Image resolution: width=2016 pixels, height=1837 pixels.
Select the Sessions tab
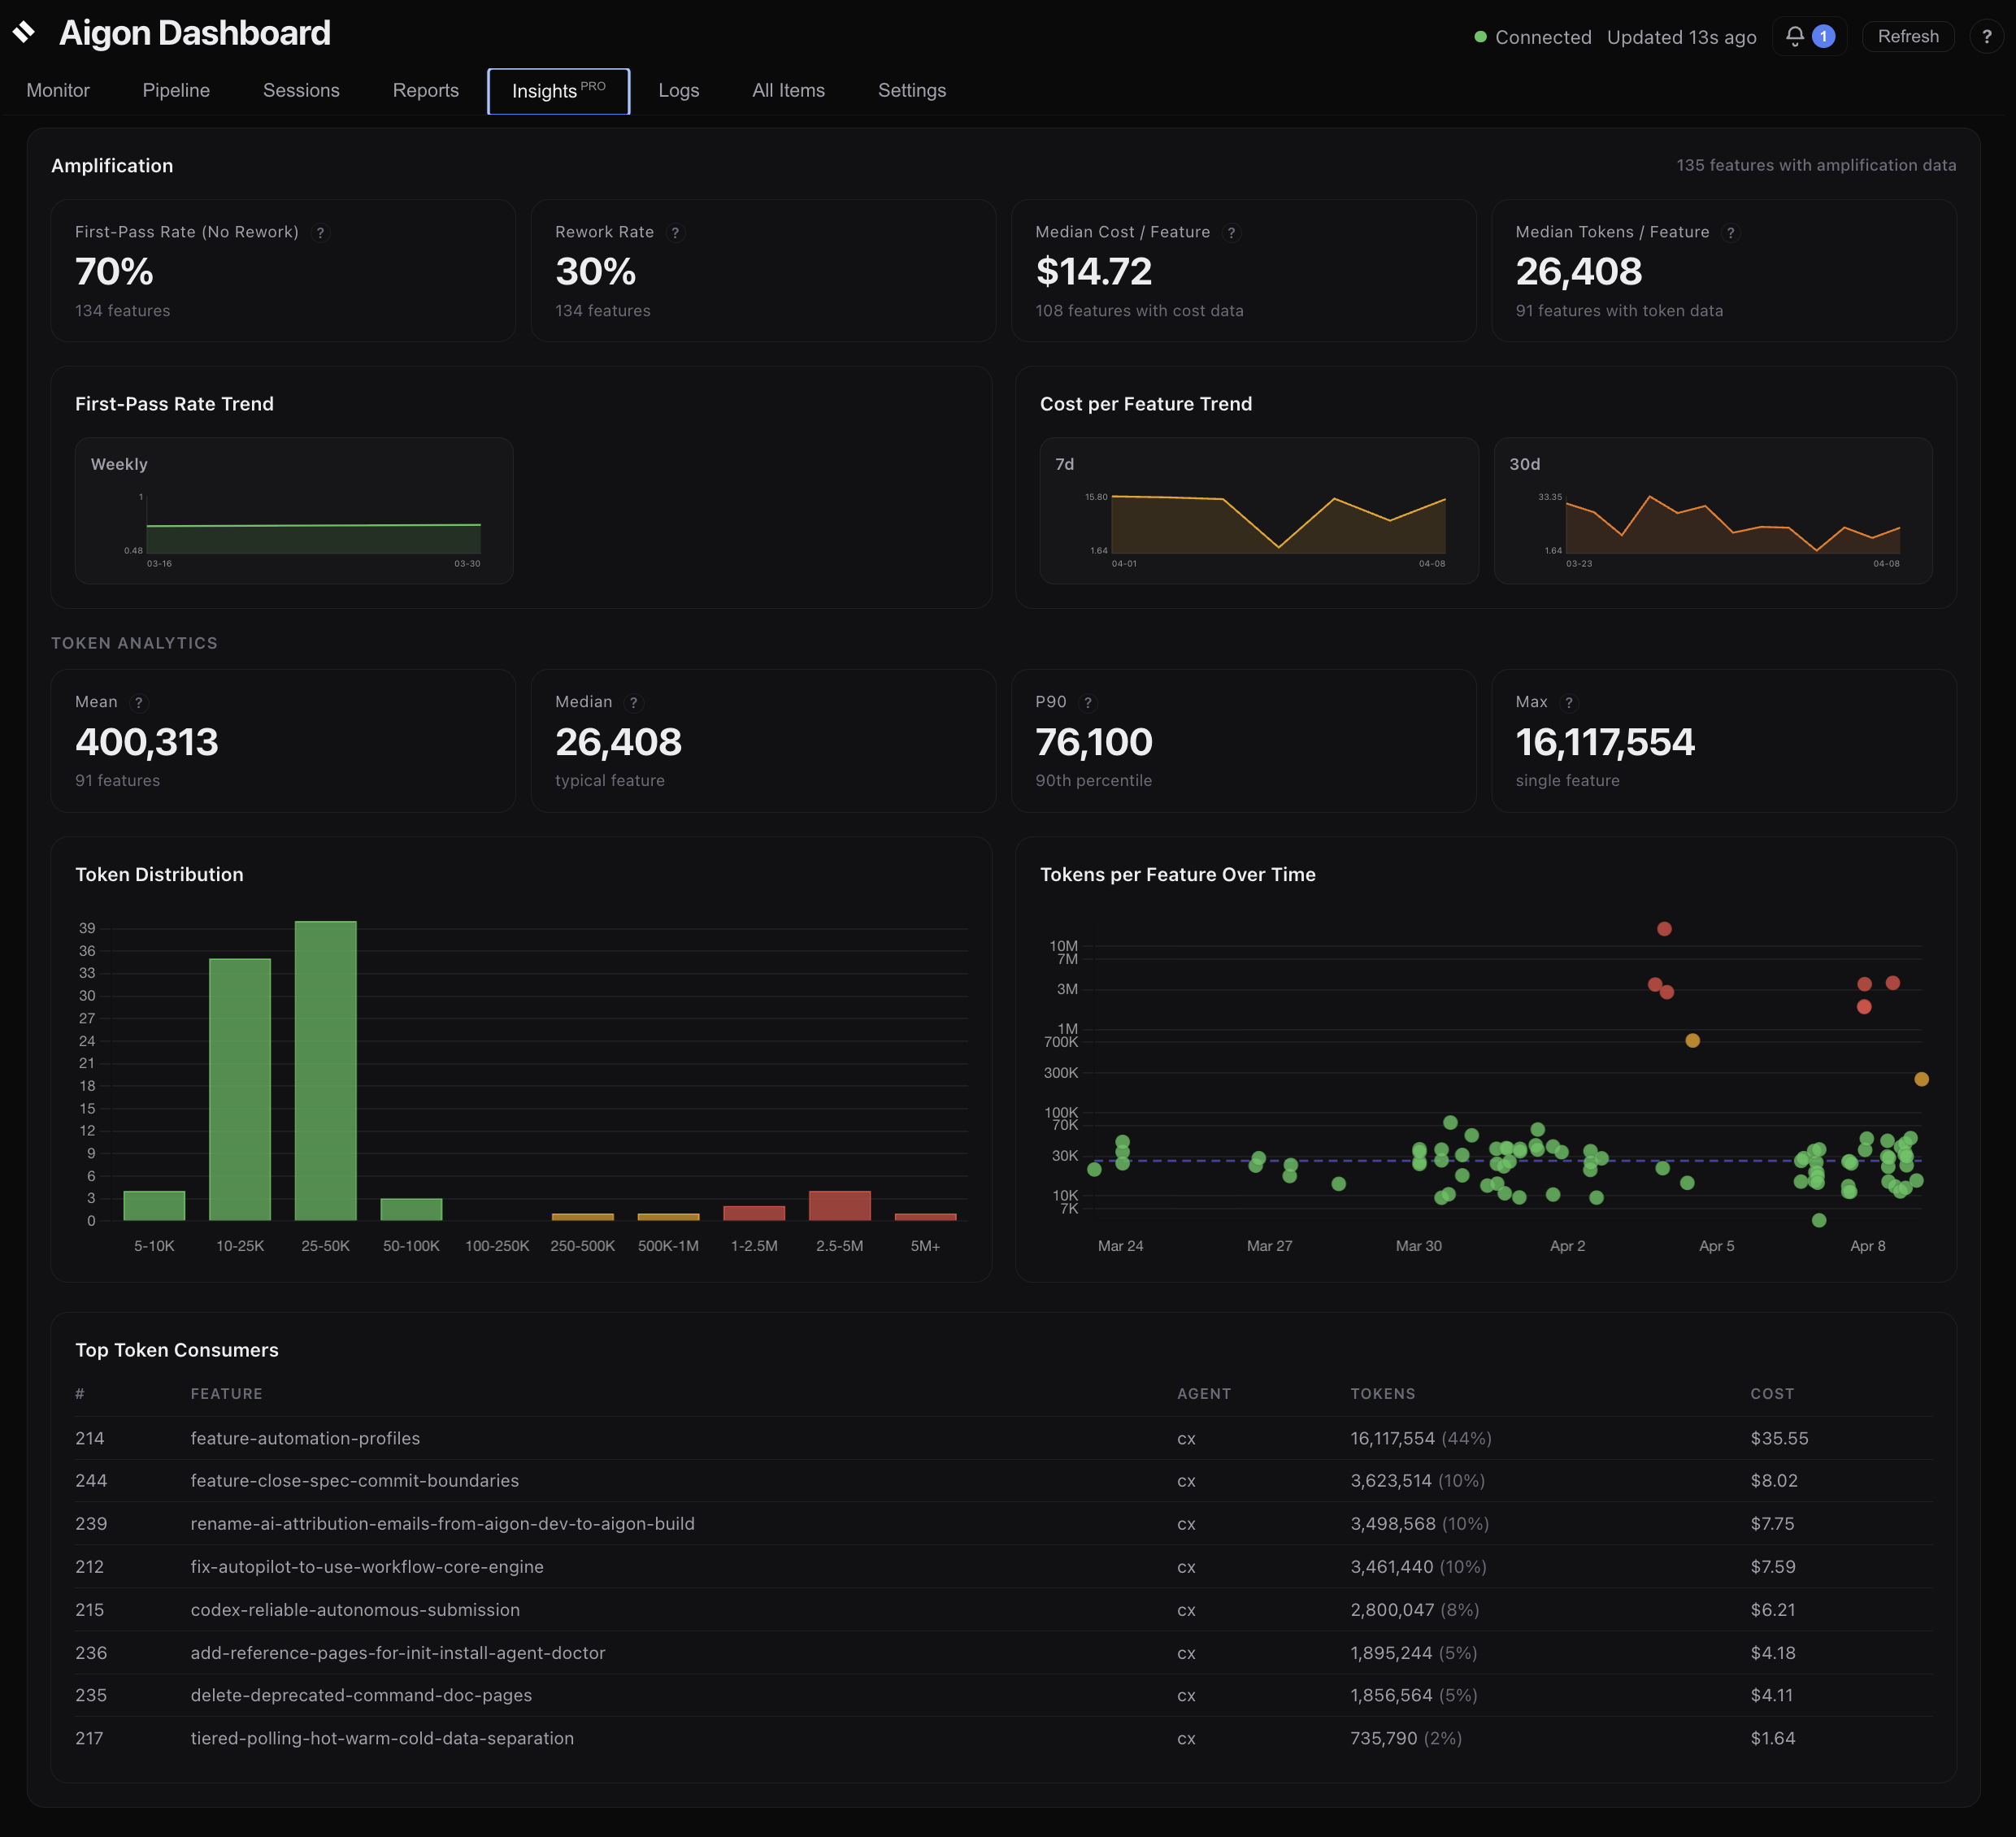[x=301, y=90]
